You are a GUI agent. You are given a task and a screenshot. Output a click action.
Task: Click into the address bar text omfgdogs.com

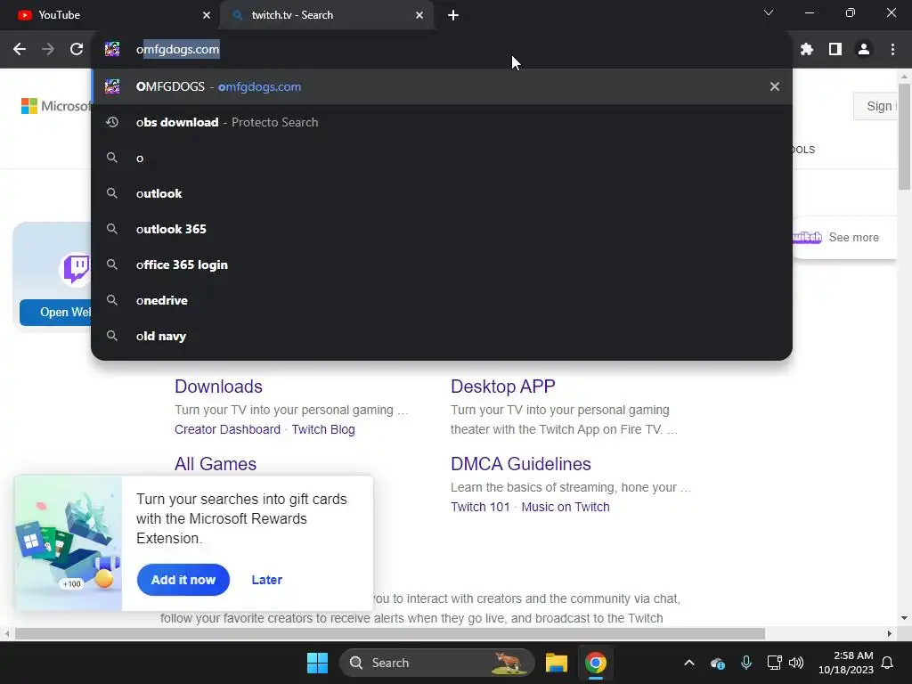pyautogui.click(x=178, y=50)
